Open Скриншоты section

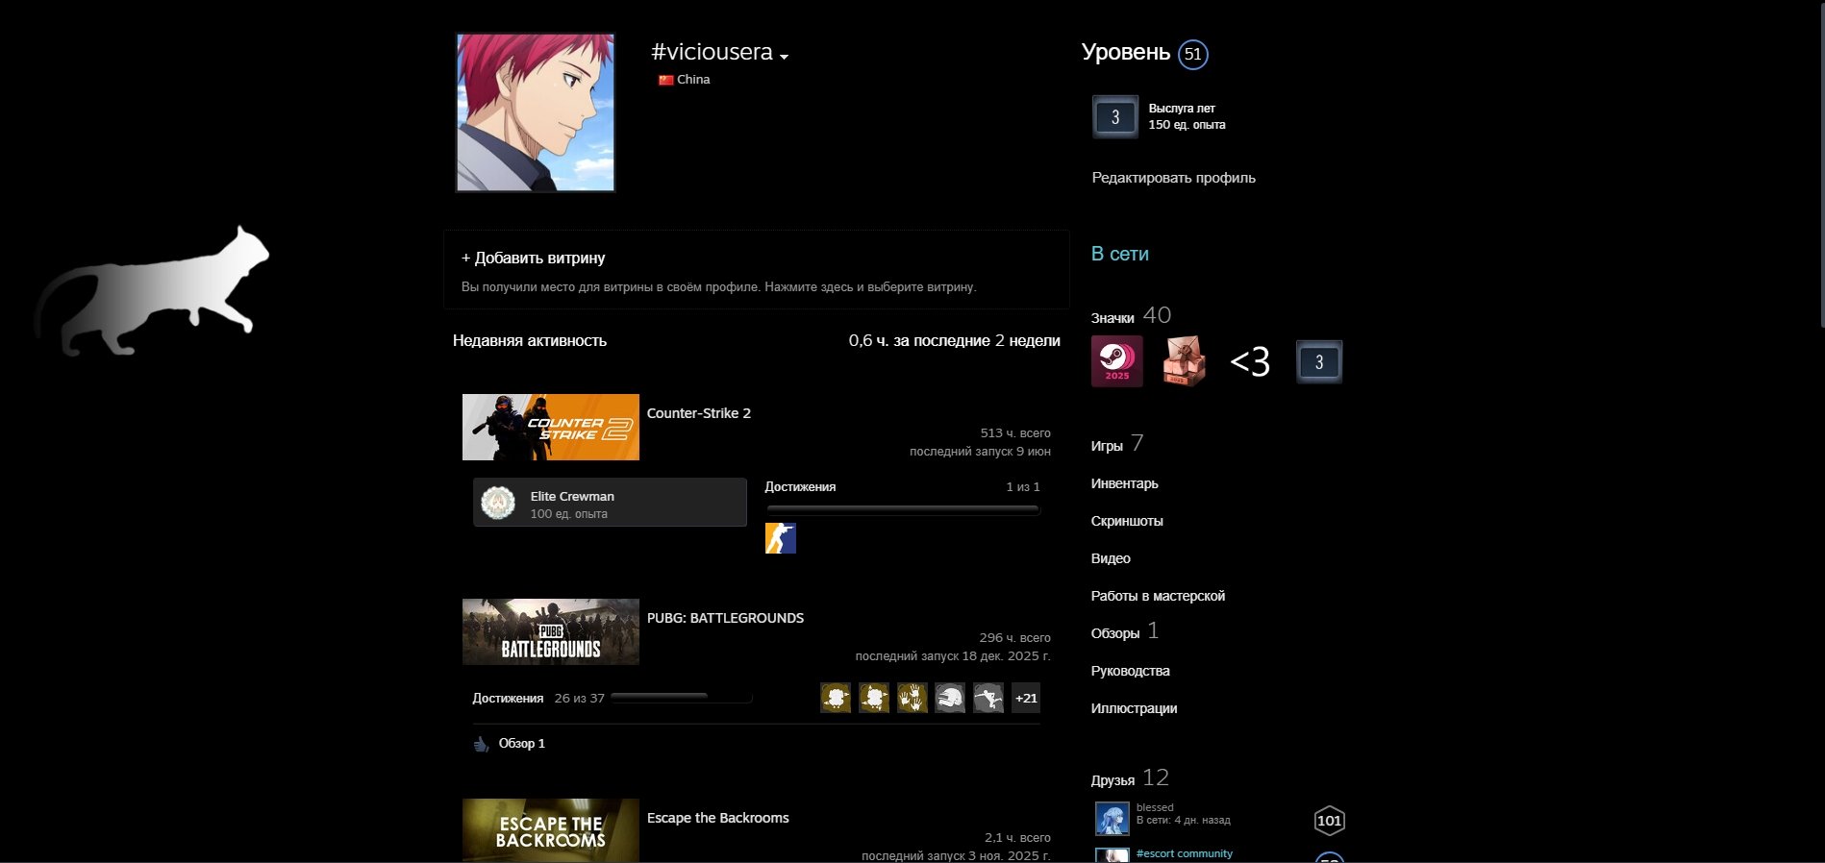tap(1127, 521)
